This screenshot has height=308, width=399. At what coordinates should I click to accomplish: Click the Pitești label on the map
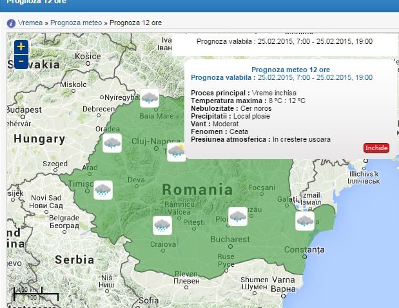pyautogui.click(x=194, y=222)
